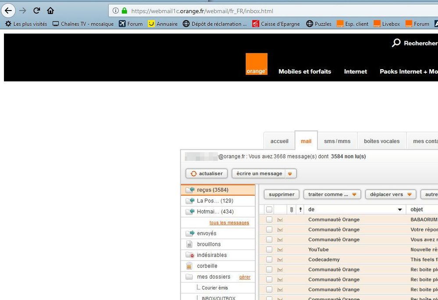The width and height of the screenshot is (438, 300).
Task: Click the Orange logo
Action: tap(256, 64)
